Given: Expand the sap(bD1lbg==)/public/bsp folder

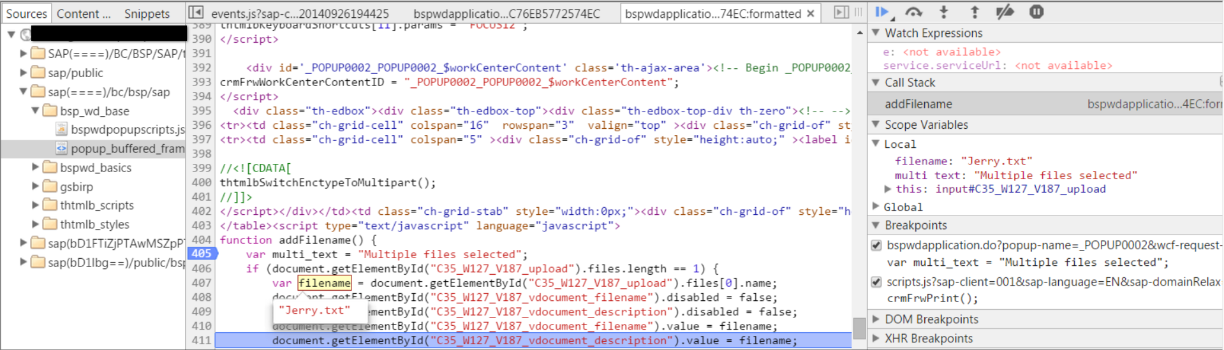Looking at the screenshot, I should (x=24, y=262).
